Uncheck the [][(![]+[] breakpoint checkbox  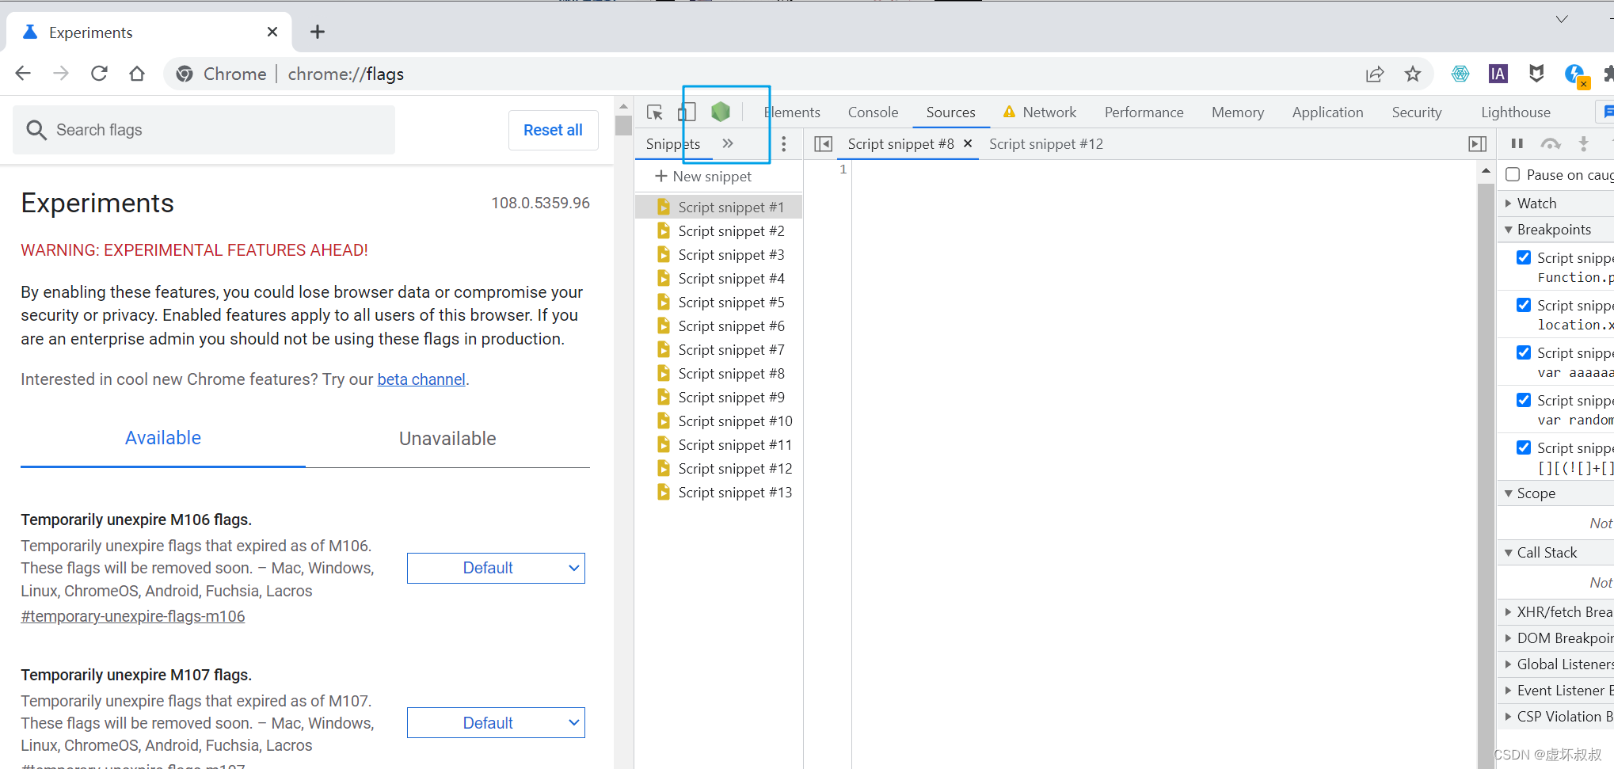tap(1524, 447)
